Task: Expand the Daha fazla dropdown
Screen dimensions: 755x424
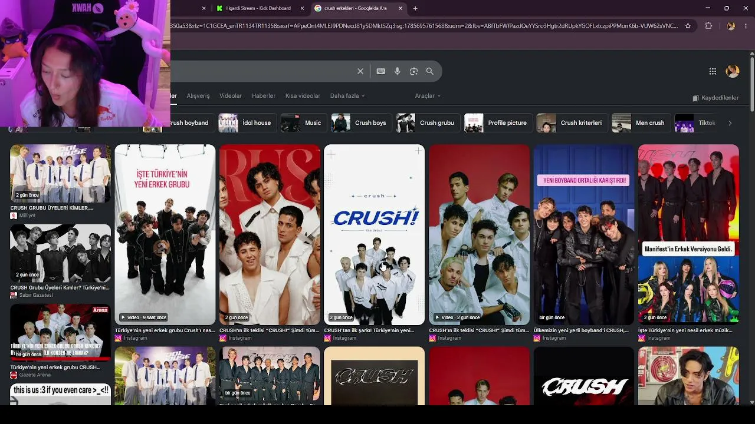Action: [x=347, y=96]
